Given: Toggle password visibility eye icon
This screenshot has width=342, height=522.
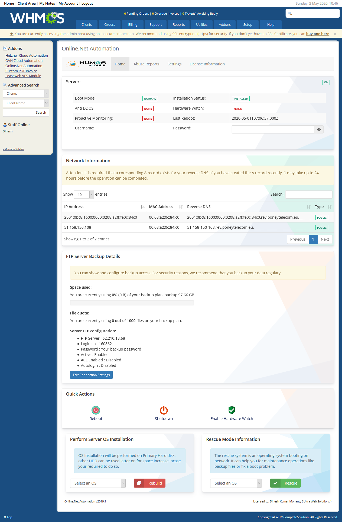Looking at the screenshot, I should [319, 129].
